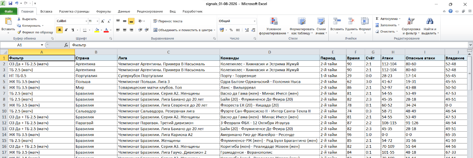Screen dimensions: 473x158
Task: Open Find and Select (Найти и выделить) binoculars
Action: coord(430,26)
